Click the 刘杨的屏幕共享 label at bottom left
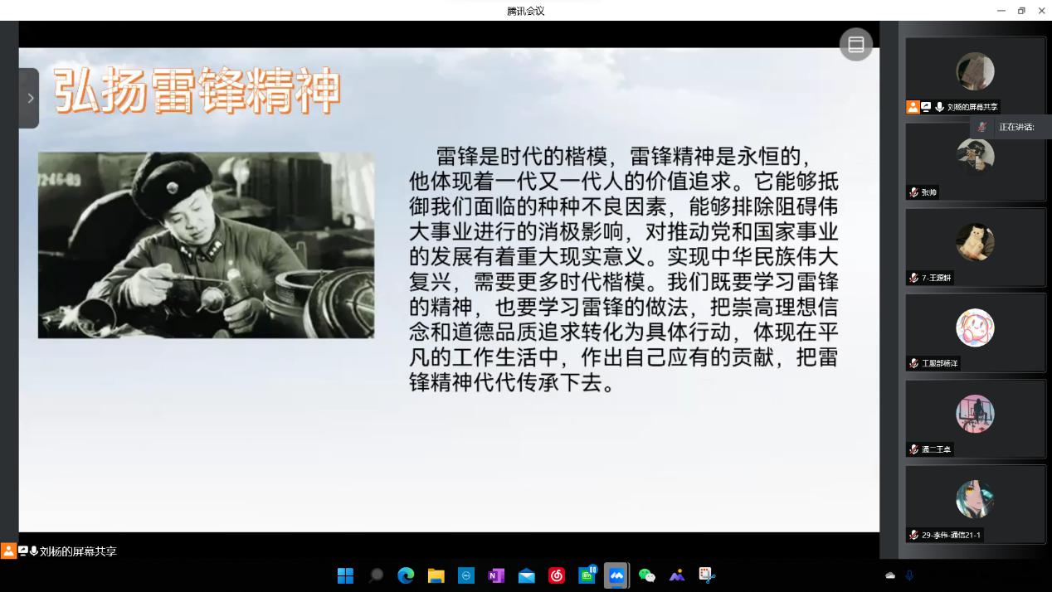Screen dimensions: 1052x592 click(78, 551)
